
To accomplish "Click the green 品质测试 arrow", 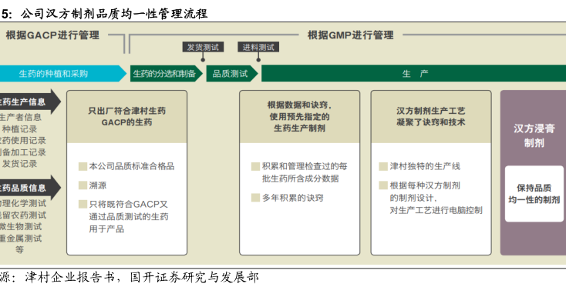I will [232, 73].
